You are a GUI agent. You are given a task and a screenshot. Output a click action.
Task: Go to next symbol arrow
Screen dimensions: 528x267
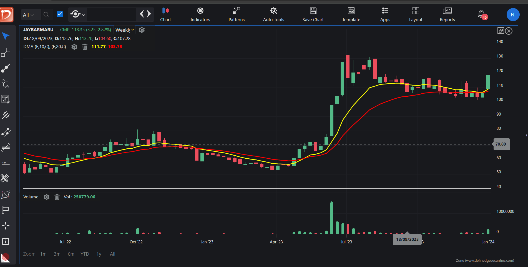(149, 14)
